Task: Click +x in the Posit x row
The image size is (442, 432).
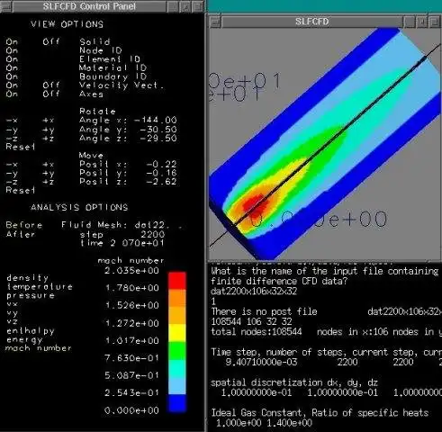Action: (49, 165)
